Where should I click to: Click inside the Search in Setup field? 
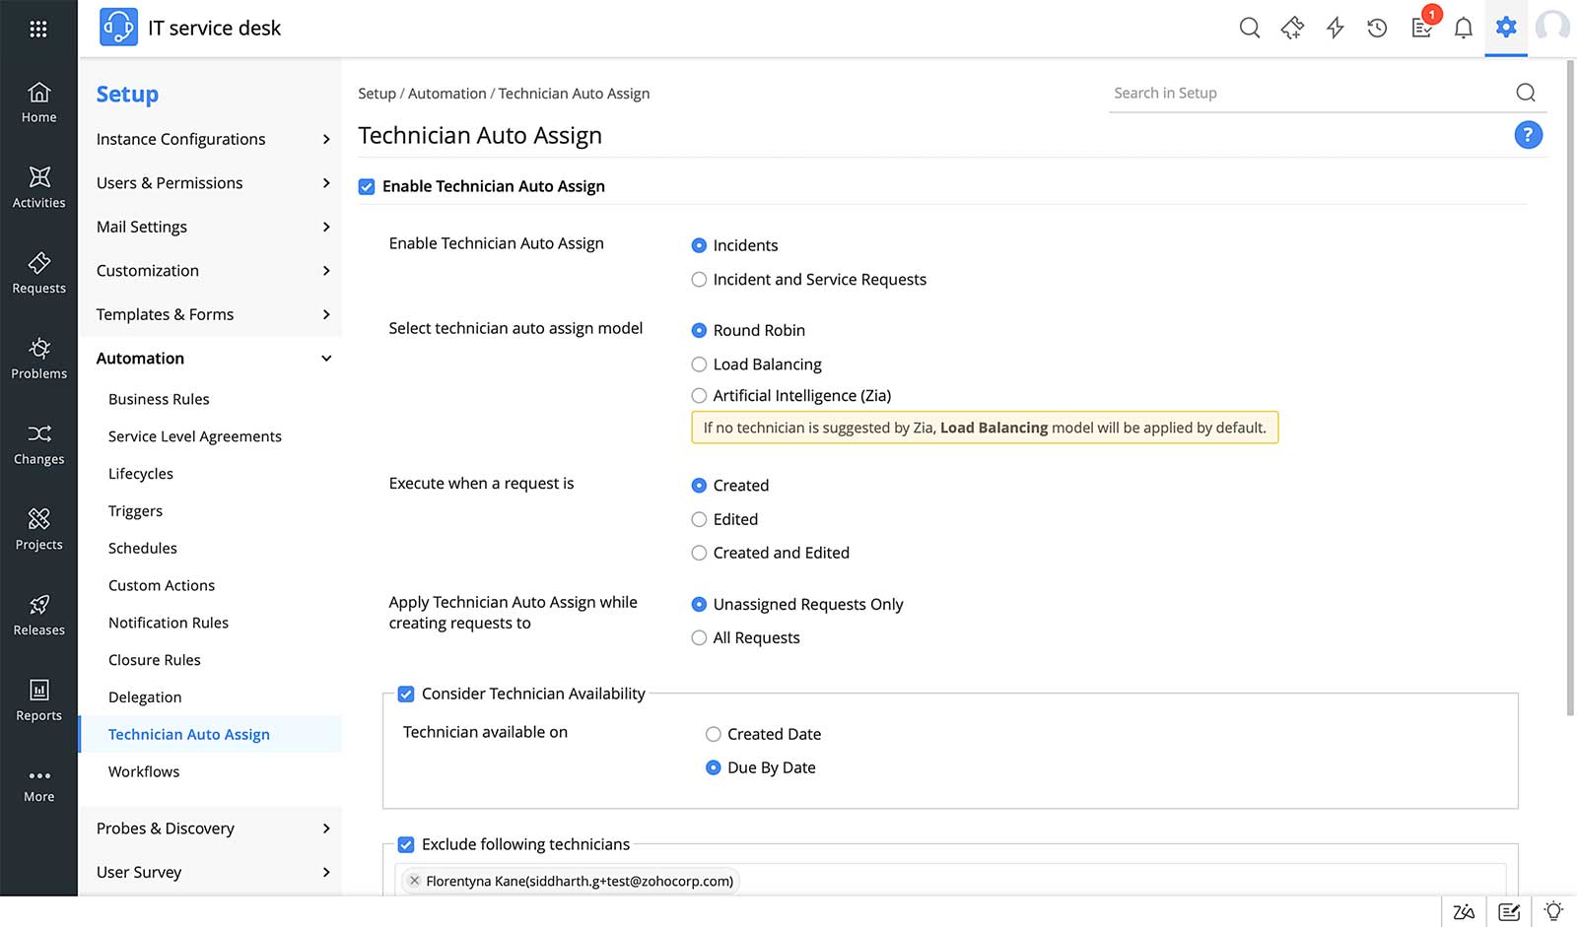click(x=1281, y=92)
